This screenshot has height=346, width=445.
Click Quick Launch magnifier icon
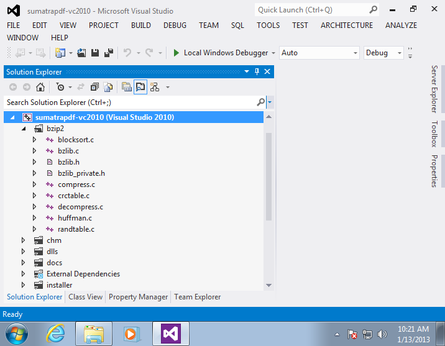(x=373, y=10)
